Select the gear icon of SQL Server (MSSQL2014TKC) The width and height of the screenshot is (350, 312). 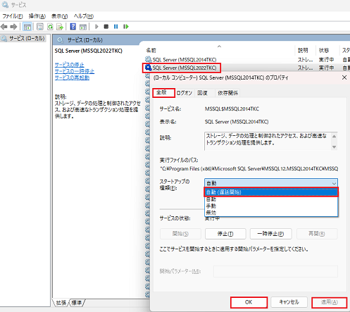148,59
